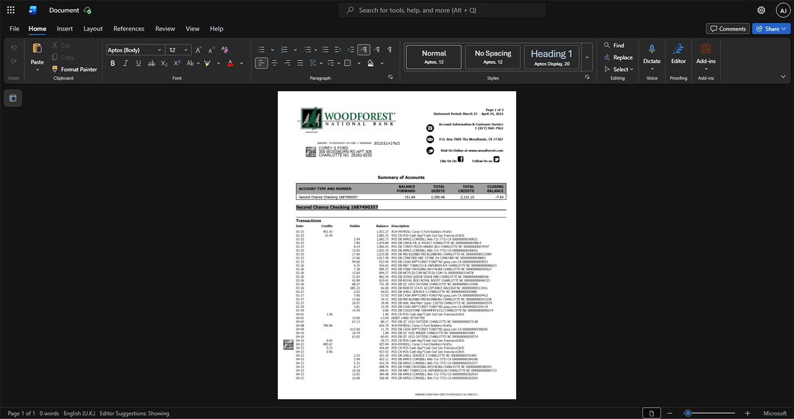Expand the Paste options arrow
This screenshot has width=794, height=419.
37,70
